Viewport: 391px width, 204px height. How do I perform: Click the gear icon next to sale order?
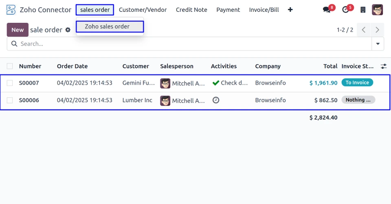68,30
